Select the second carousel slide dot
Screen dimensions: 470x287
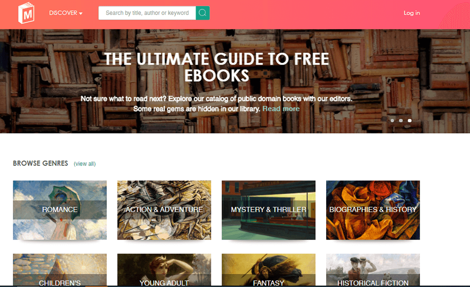tap(401, 121)
